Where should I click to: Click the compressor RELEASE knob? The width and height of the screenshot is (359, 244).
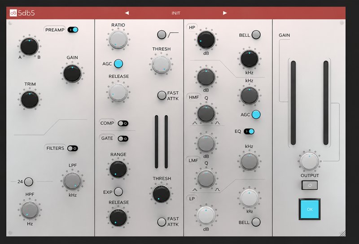click(x=118, y=92)
